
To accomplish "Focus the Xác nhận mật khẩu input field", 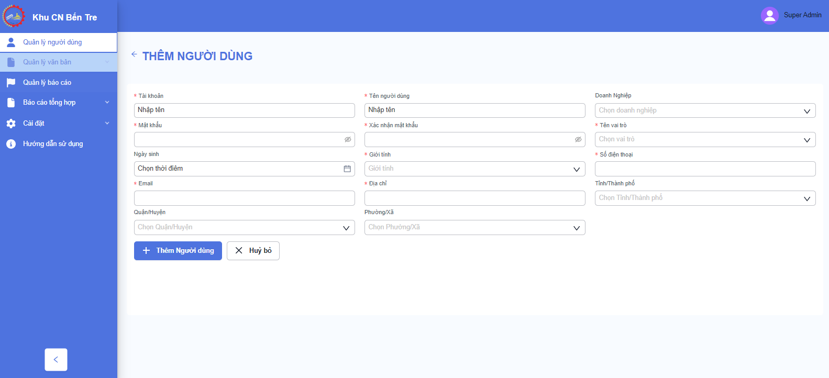I will [x=474, y=139].
